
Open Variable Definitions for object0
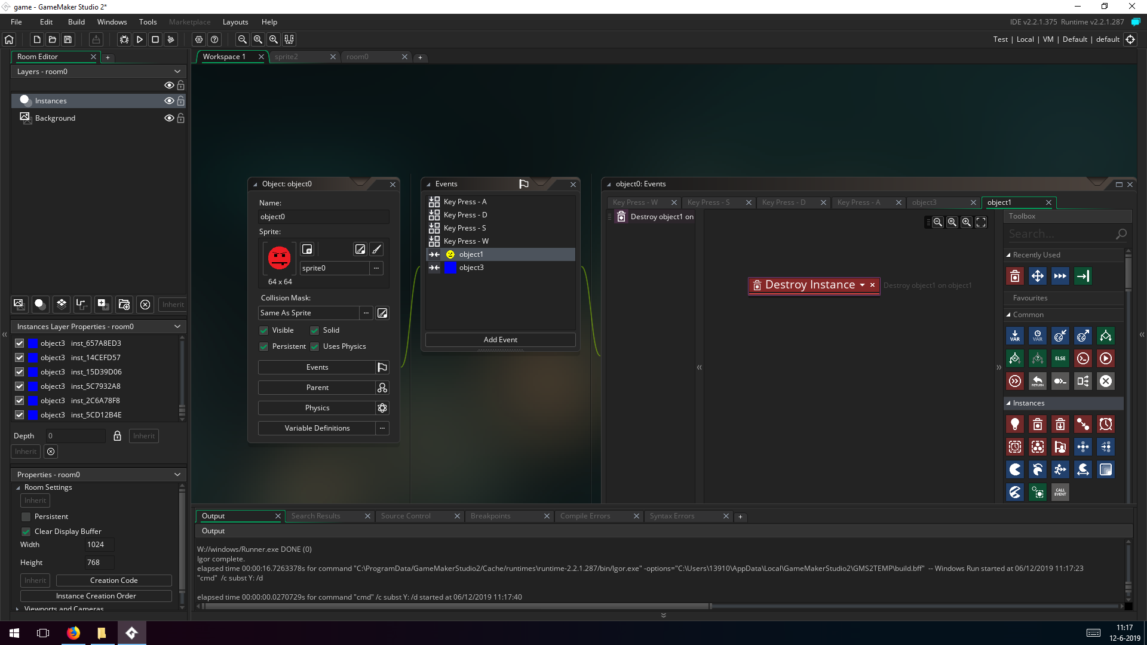tap(317, 428)
